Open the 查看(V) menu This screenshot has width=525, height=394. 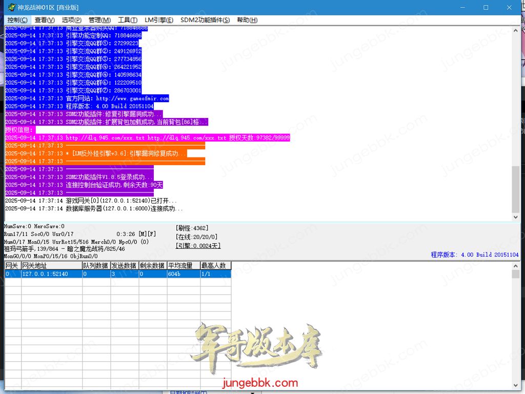click(x=45, y=19)
